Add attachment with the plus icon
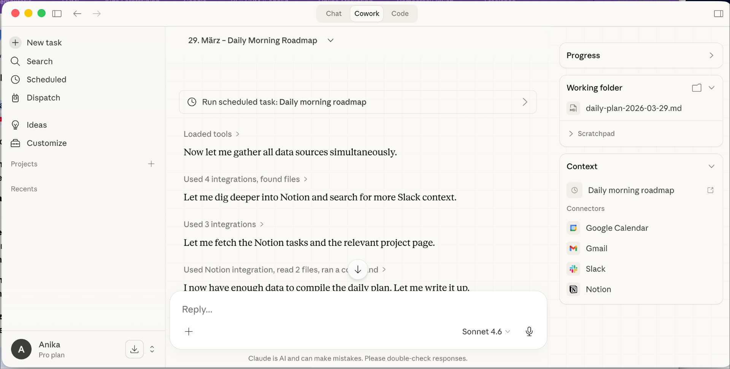 click(189, 331)
